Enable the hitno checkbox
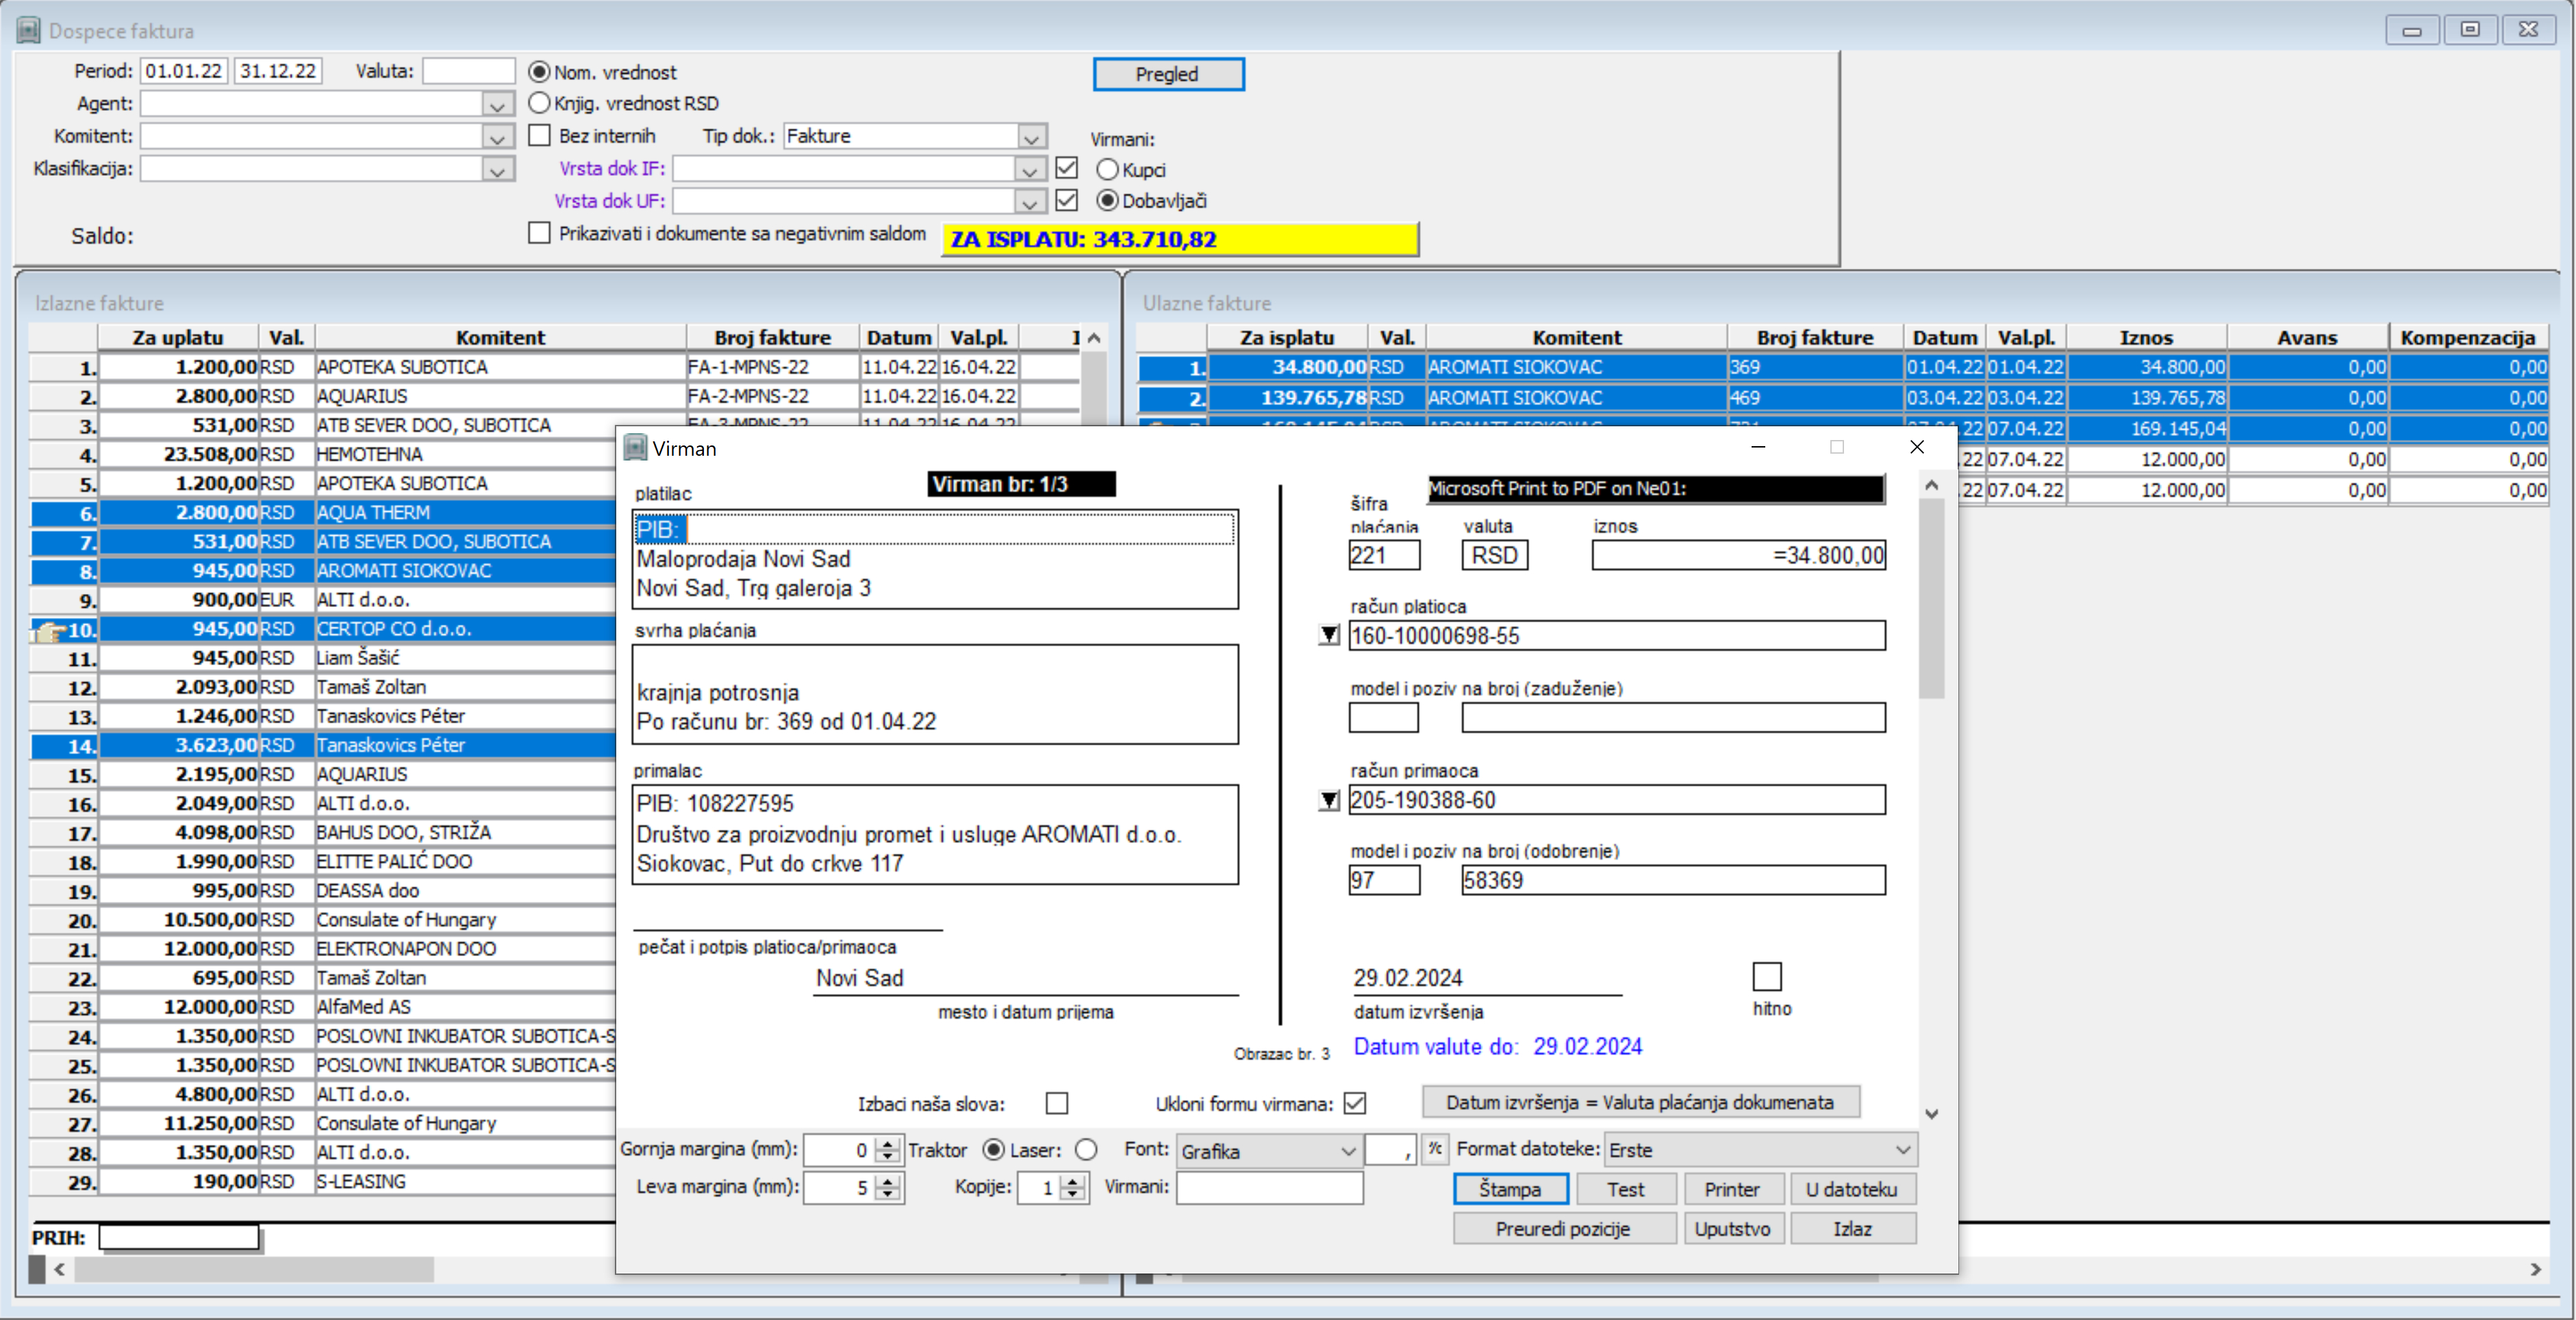Screen dimensions: 2576x1320 1766,976
